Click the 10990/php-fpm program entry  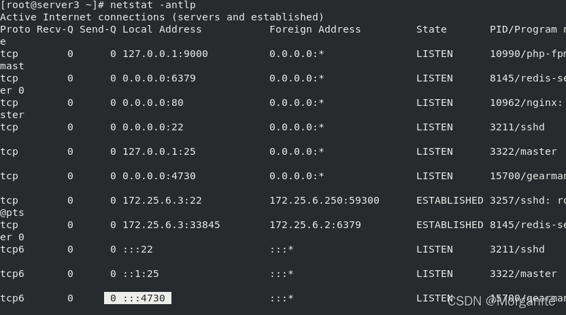click(528, 54)
